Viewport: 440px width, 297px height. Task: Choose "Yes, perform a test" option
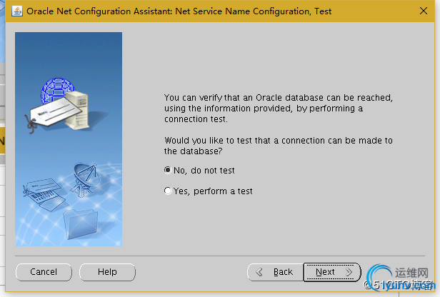click(168, 191)
